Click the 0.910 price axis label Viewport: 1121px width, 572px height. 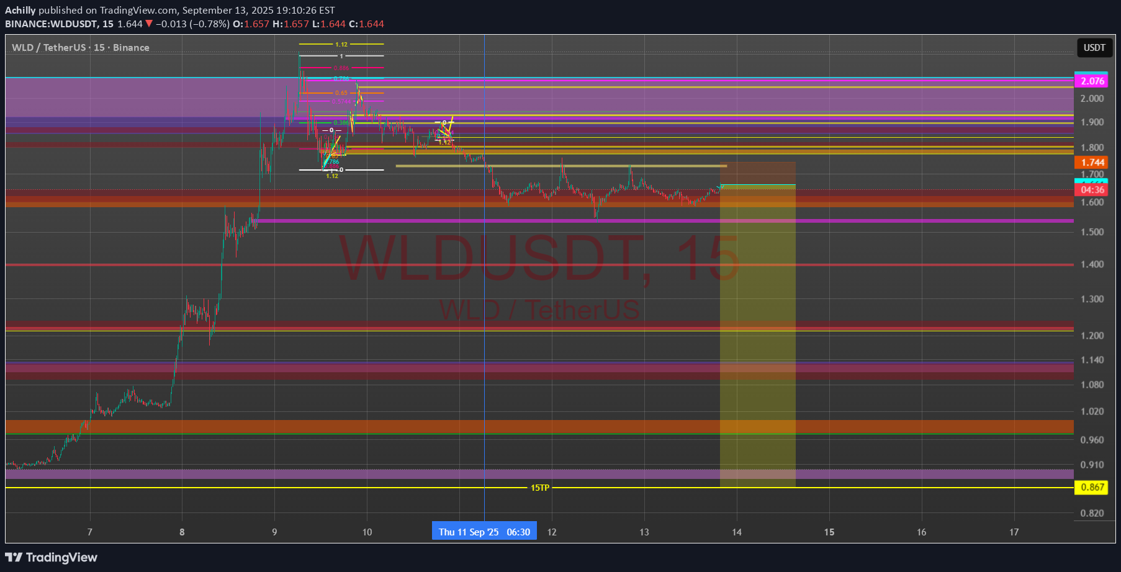tap(1092, 465)
